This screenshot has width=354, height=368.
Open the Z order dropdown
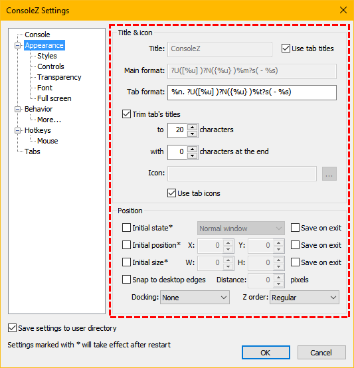coord(304,298)
